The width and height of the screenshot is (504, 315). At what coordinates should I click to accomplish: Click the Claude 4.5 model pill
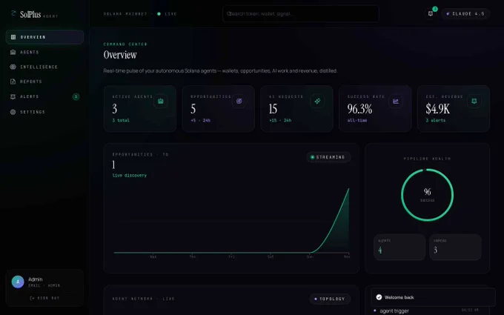(x=465, y=14)
